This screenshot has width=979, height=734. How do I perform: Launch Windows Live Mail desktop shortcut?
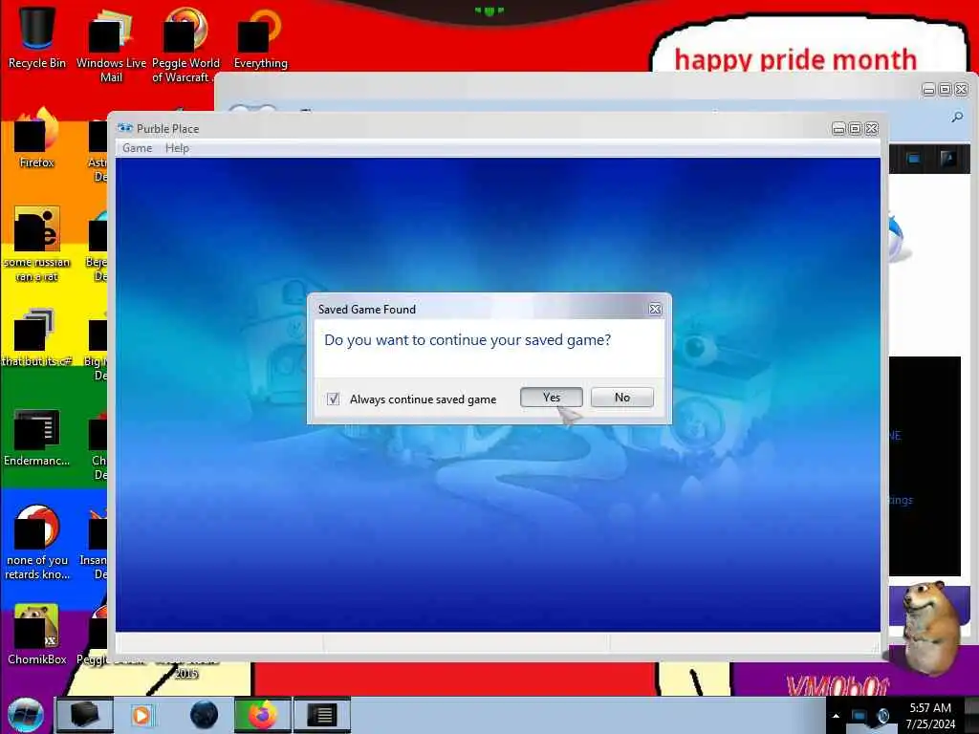111,47
